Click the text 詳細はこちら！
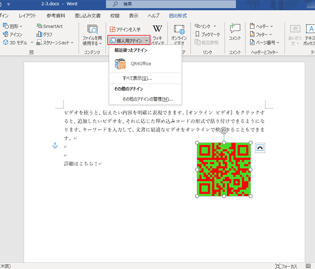Image resolution: width=315 pixels, height=269 pixels. click(x=81, y=164)
